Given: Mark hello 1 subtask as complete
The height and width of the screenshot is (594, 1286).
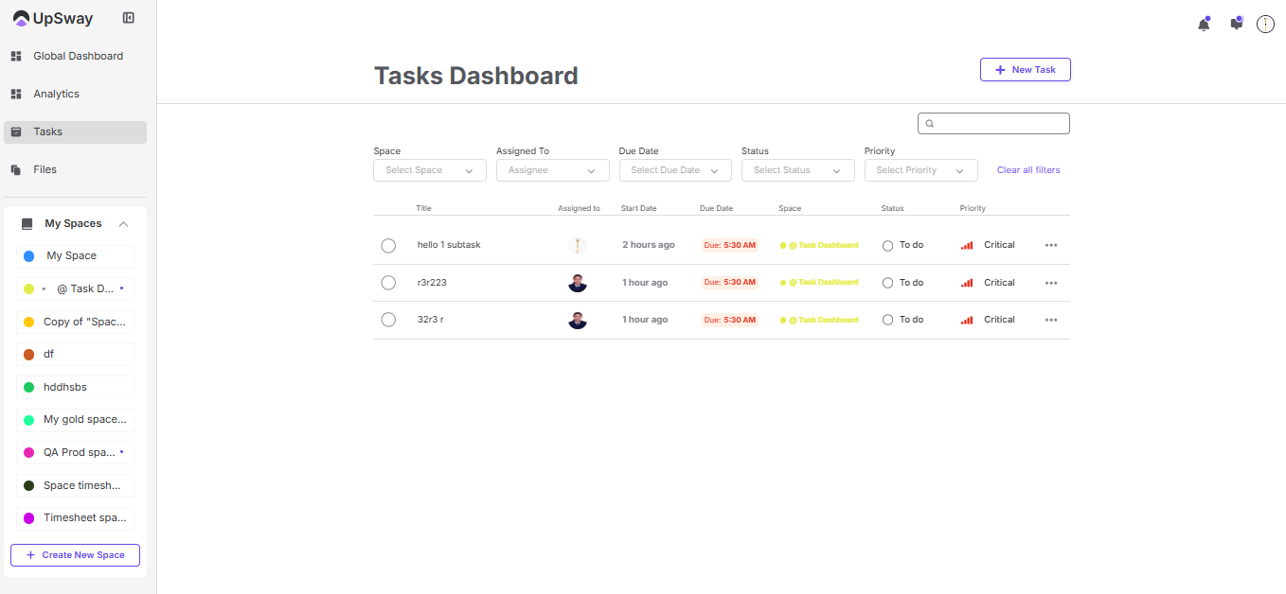Looking at the screenshot, I should [388, 246].
